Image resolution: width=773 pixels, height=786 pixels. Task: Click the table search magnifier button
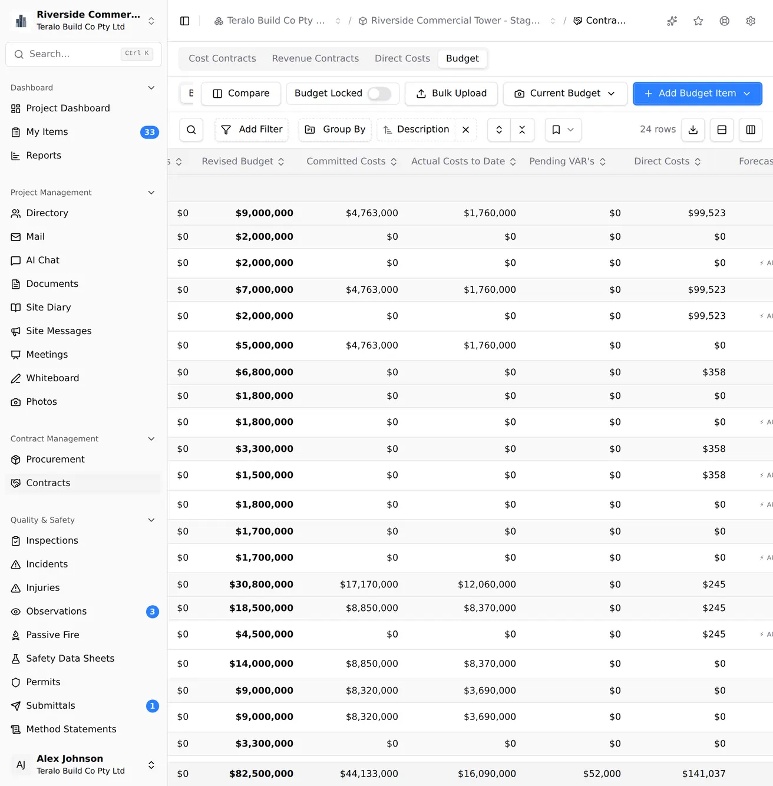pos(191,130)
